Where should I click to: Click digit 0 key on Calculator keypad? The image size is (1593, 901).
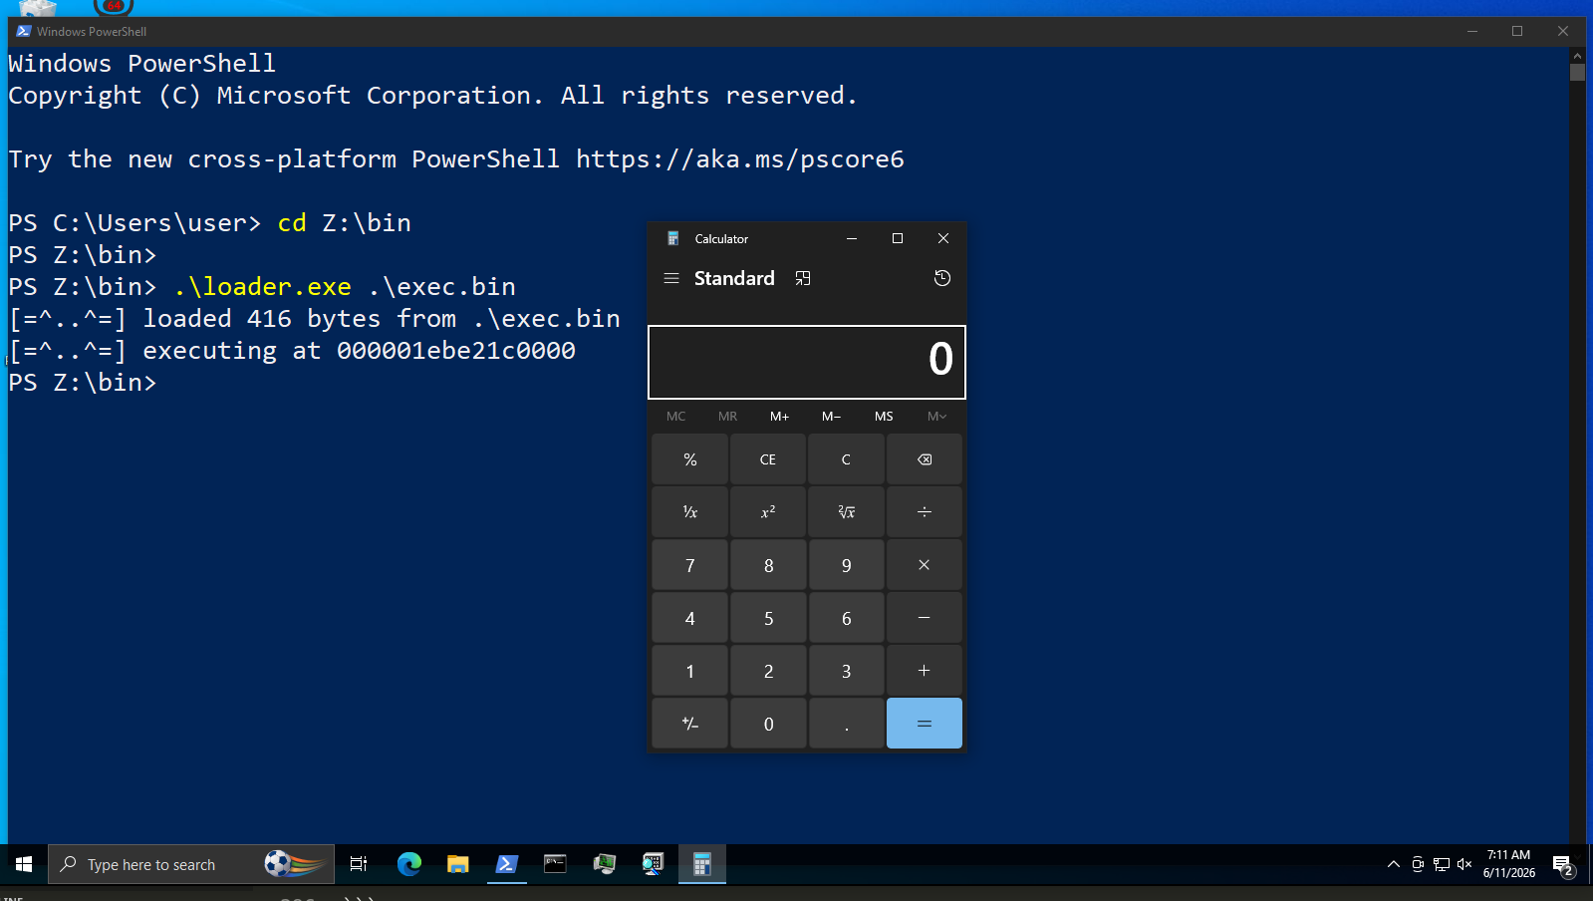click(768, 724)
